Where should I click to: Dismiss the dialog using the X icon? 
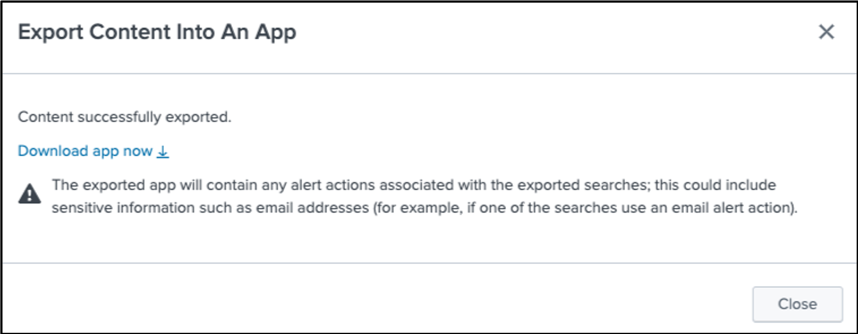(x=826, y=32)
